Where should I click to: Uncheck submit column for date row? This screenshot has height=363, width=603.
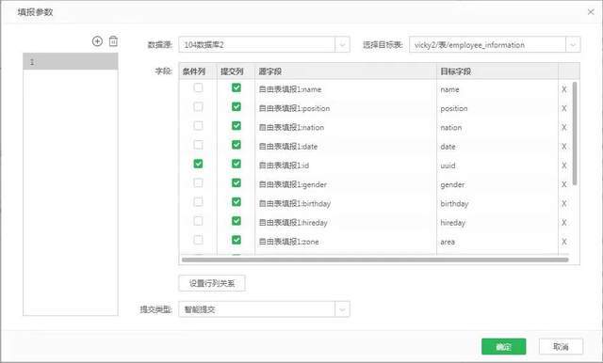236,145
